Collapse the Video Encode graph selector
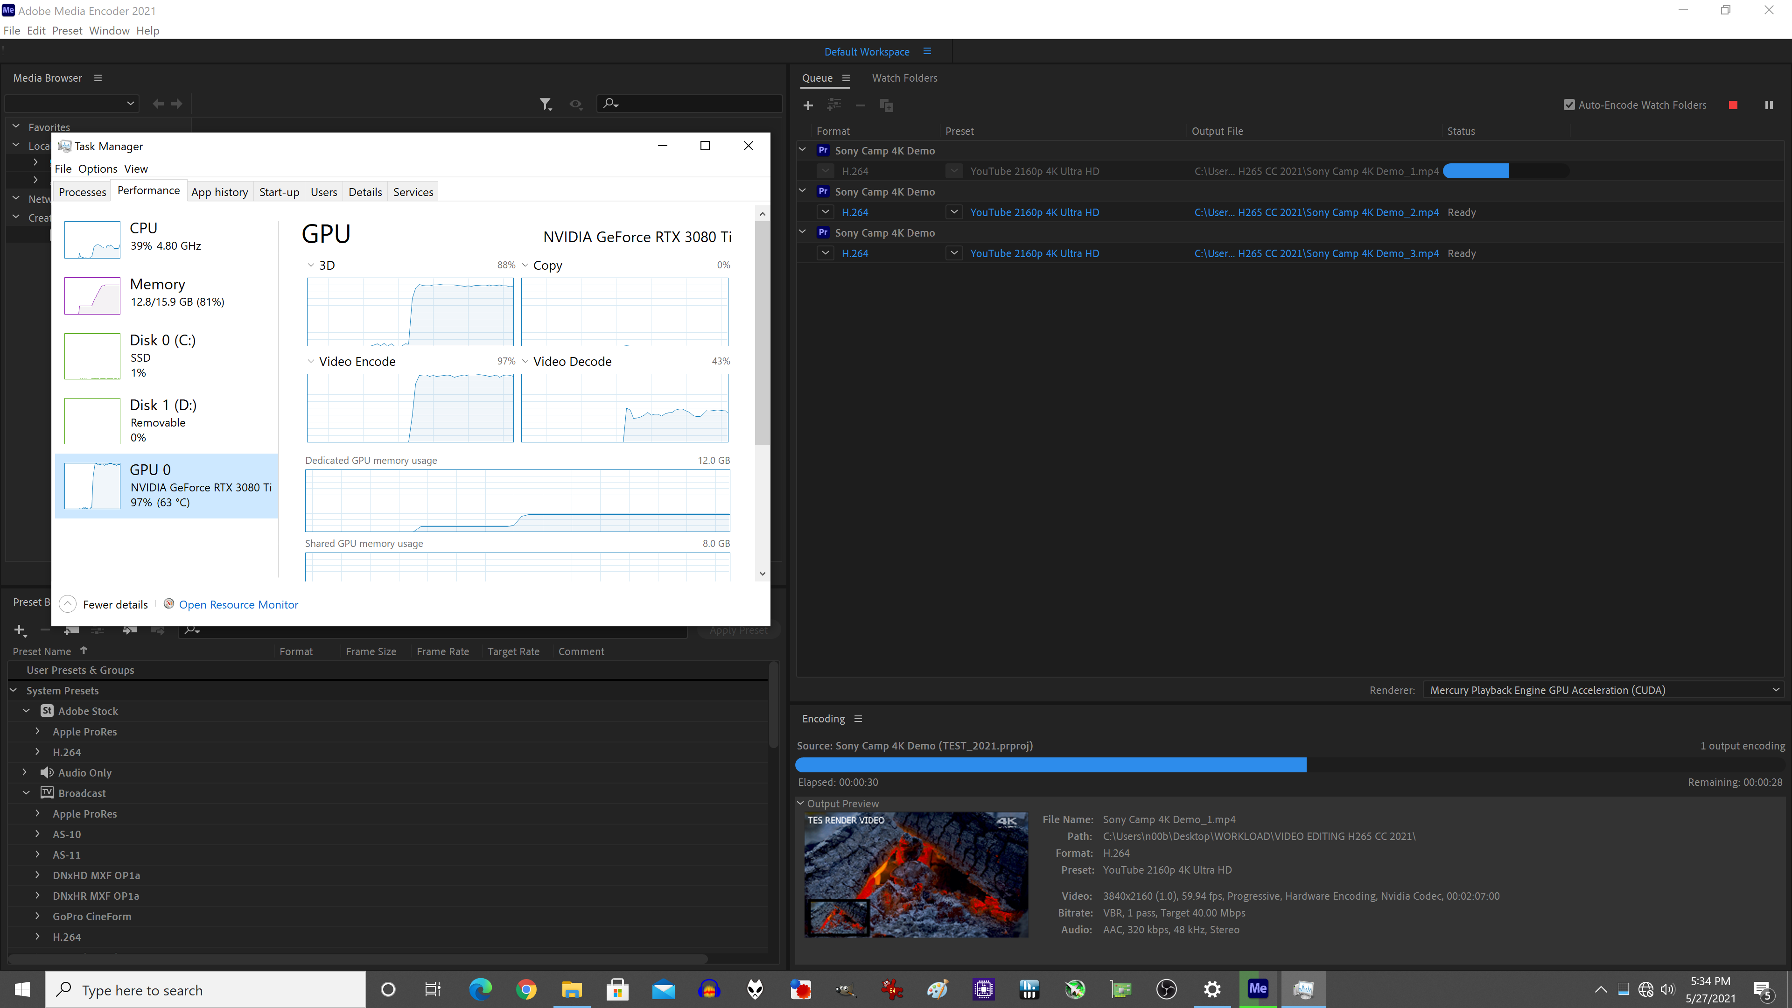The height and width of the screenshot is (1008, 1792). click(x=311, y=361)
